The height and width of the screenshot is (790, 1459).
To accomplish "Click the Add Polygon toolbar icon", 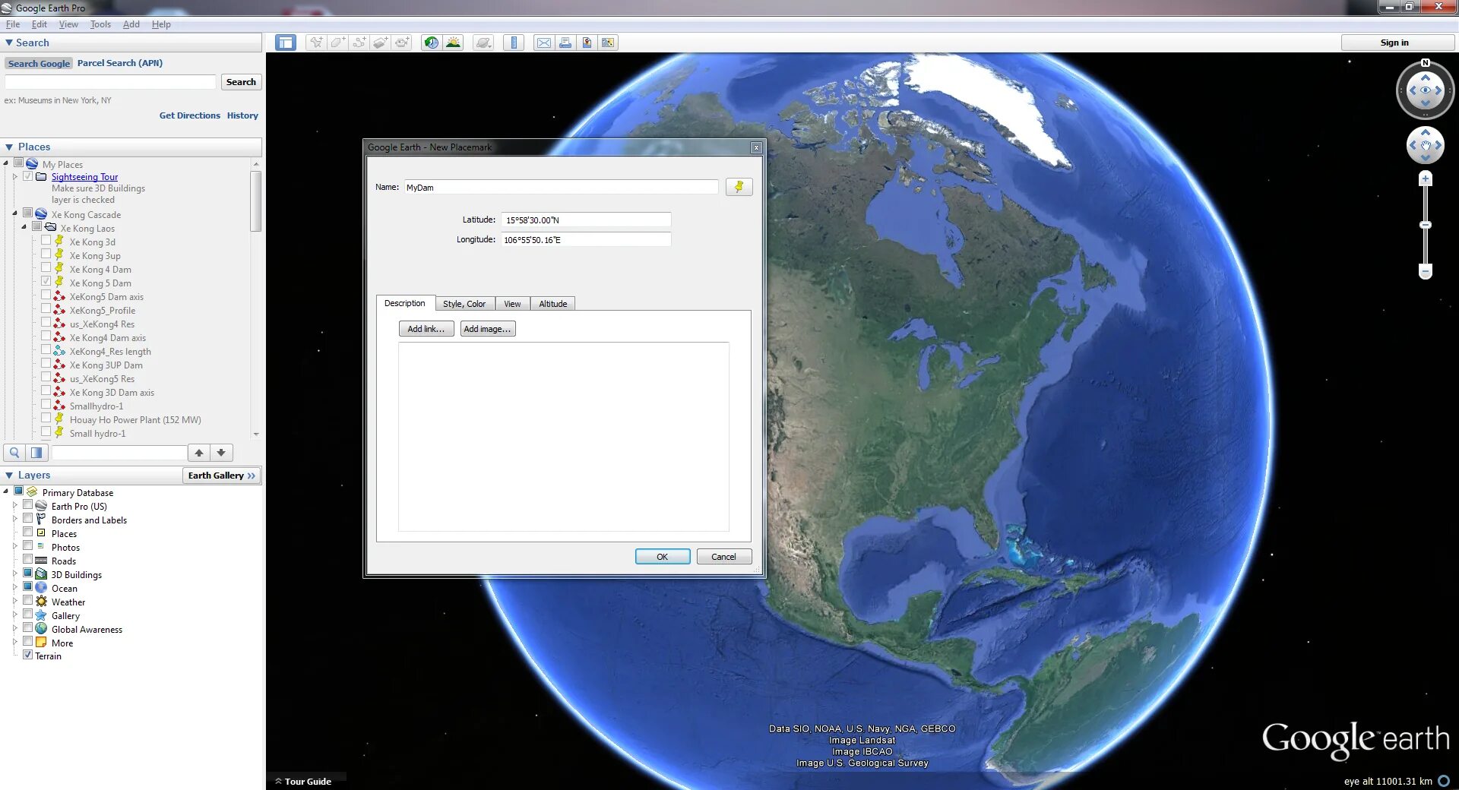I will pyautogui.click(x=337, y=43).
